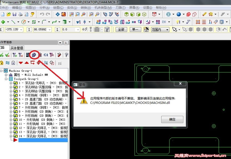Viewport: 231px width, 159px height.
Task: Click the red move insert arrow up
Action: [x=27, y=63]
